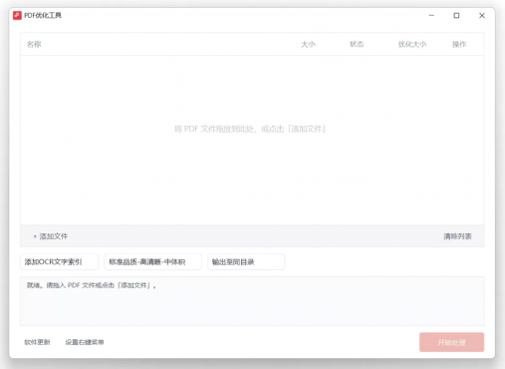Click the 大小 column header
Screen dimensions: 505x369
[x=308, y=44]
